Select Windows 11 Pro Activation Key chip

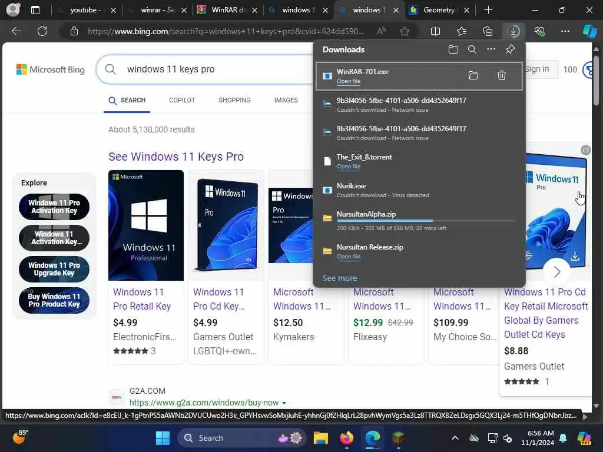point(54,207)
